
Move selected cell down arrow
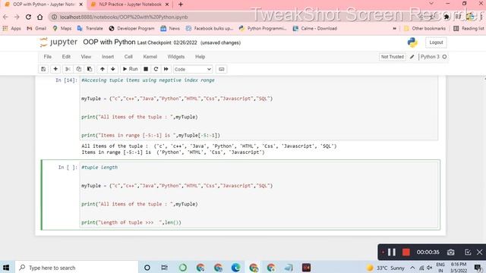(113, 69)
